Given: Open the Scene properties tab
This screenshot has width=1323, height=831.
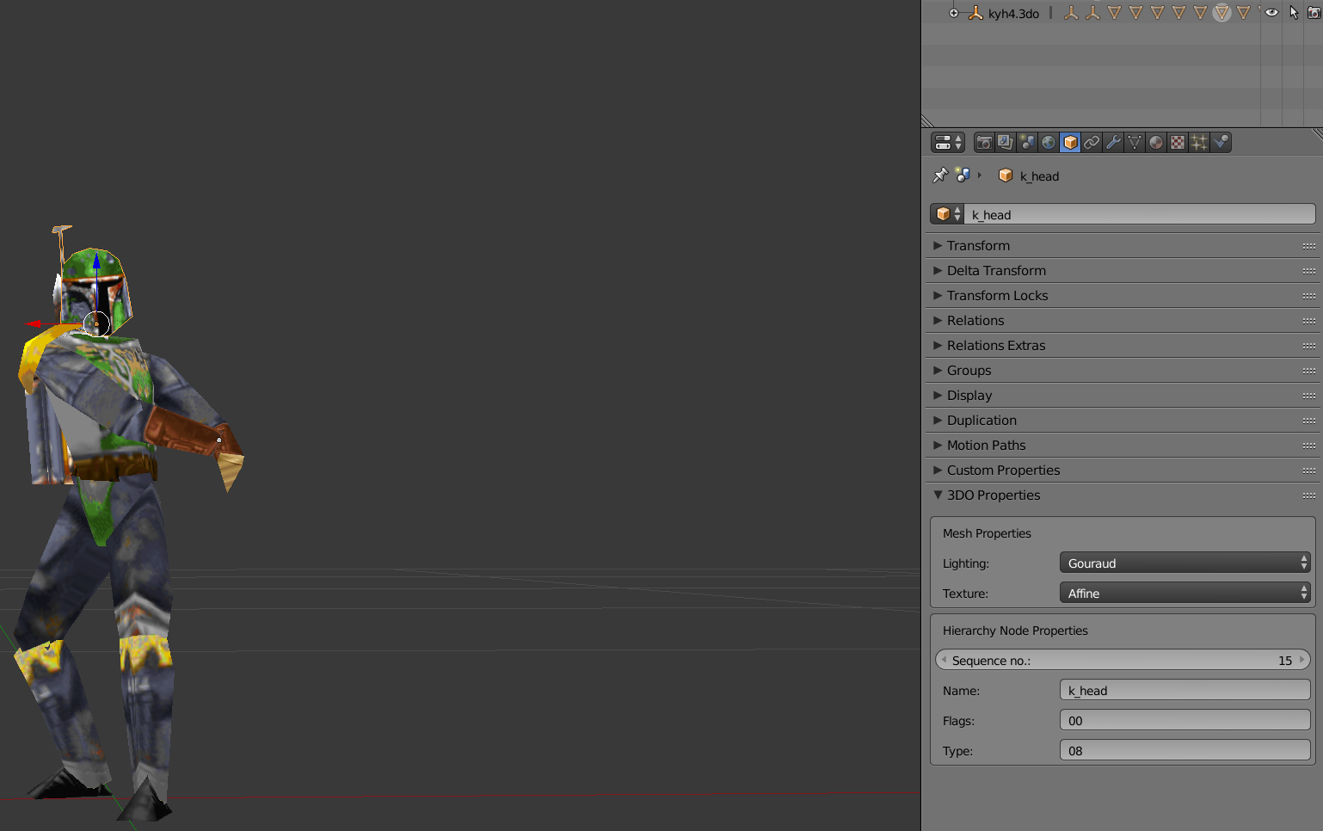Looking at the screenshot, I should pos(1027,143).
